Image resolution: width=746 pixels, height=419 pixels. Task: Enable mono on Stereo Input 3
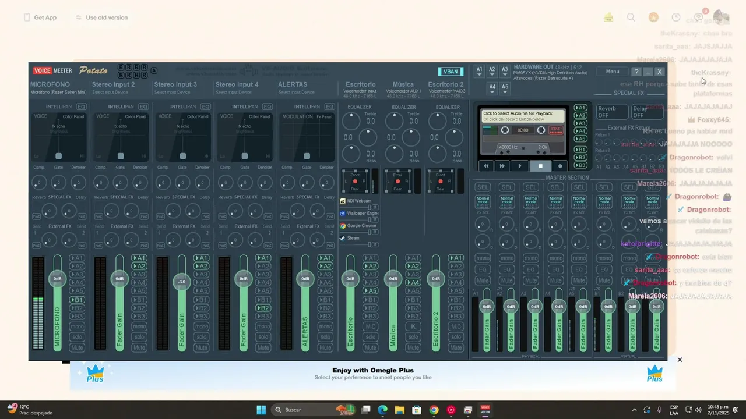point(201,326)
